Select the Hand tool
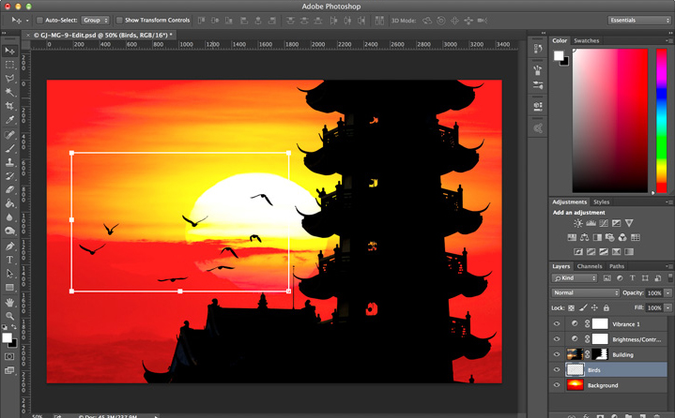675x418 pixels. coord(9,303)
